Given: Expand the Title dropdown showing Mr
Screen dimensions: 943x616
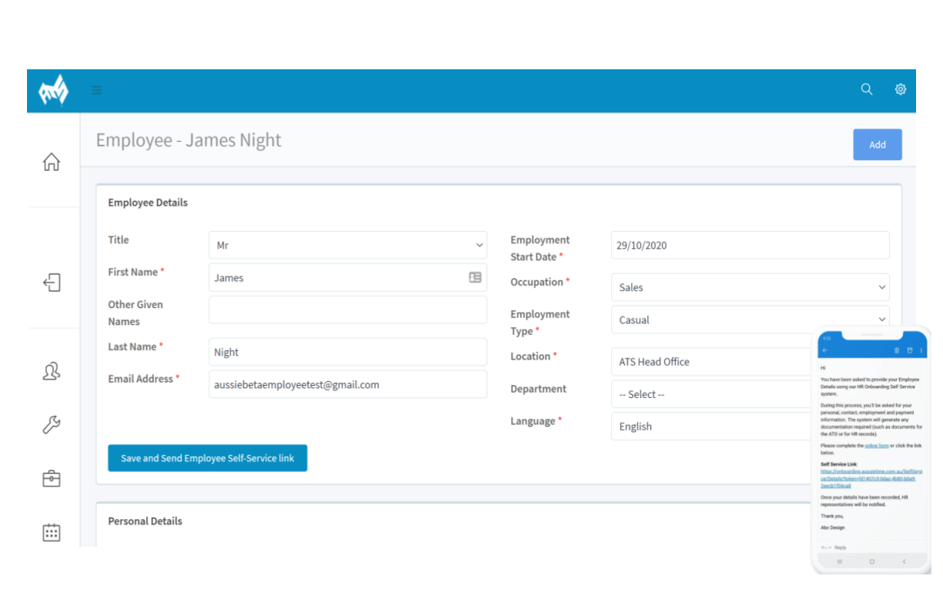Looking at the screenshot, I should [347, 246].
